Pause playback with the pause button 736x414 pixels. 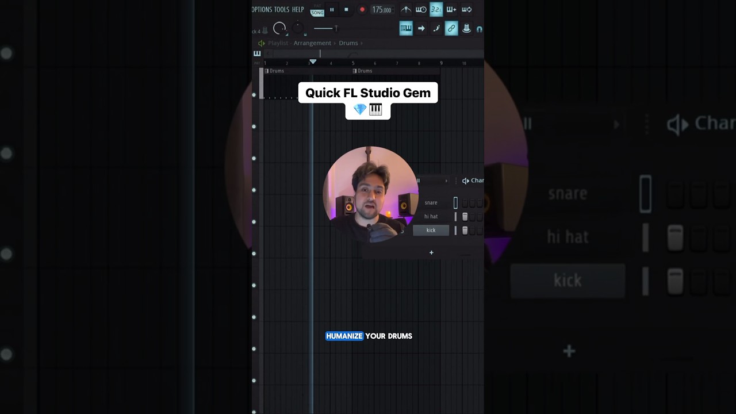[x=332, y=10]
